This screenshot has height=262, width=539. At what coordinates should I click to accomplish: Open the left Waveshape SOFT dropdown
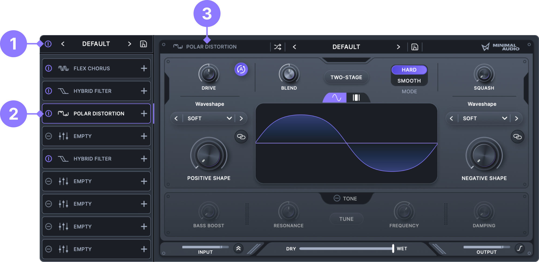tap(209, 118)
